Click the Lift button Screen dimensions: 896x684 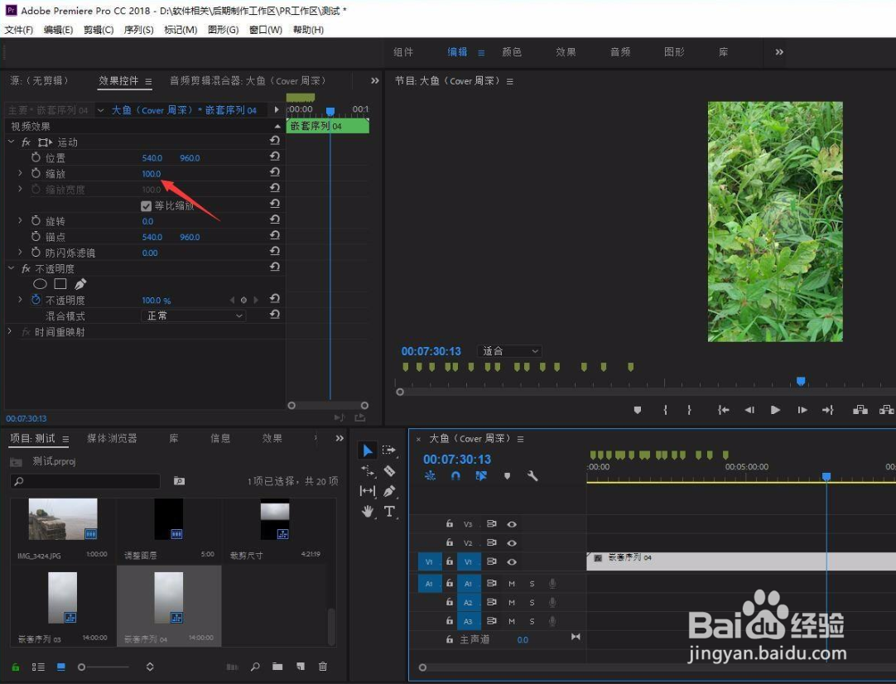(x=860, y=410)
